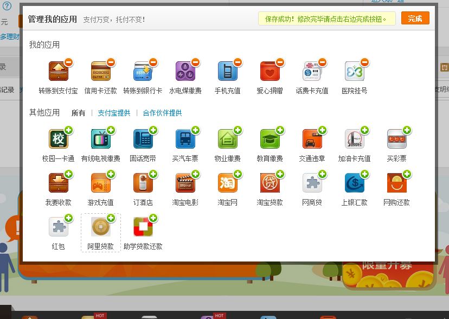Screen dimensions: 449x319
Task: Select the 物业缴费 house icon
Action: point(228,139)
